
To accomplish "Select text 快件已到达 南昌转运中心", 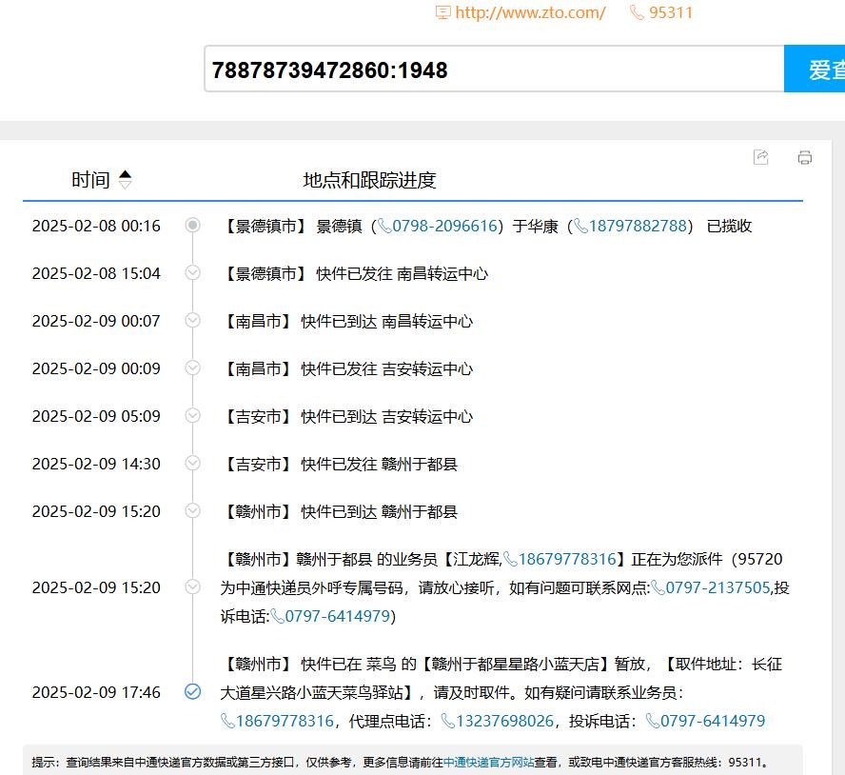I will (387, 321).
